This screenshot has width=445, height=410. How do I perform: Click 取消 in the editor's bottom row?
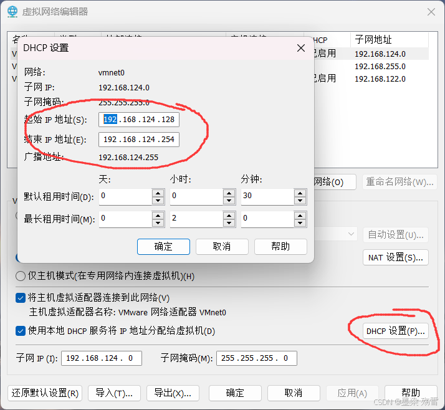coord(294,393)
